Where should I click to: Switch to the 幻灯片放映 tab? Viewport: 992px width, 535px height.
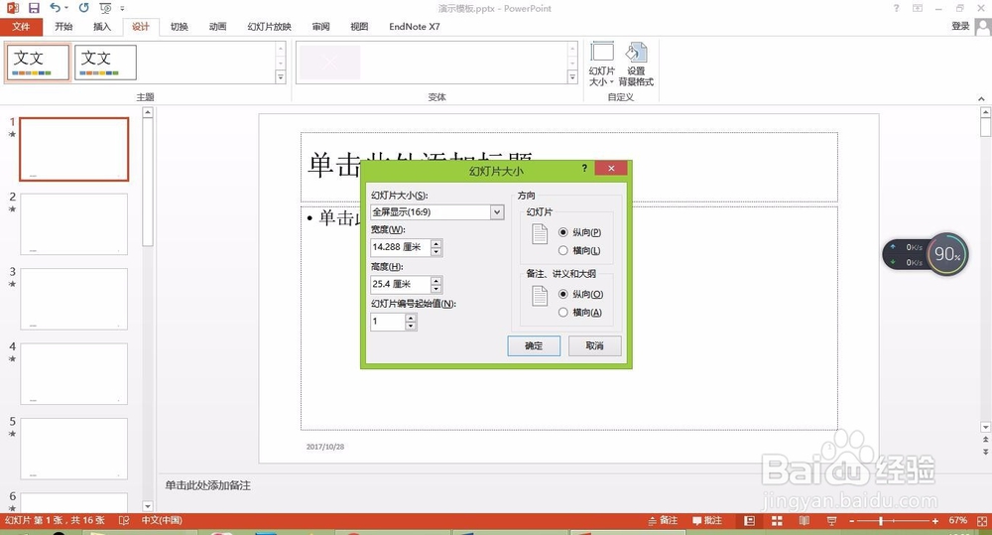pyautogui.click(x=270, y=27)
